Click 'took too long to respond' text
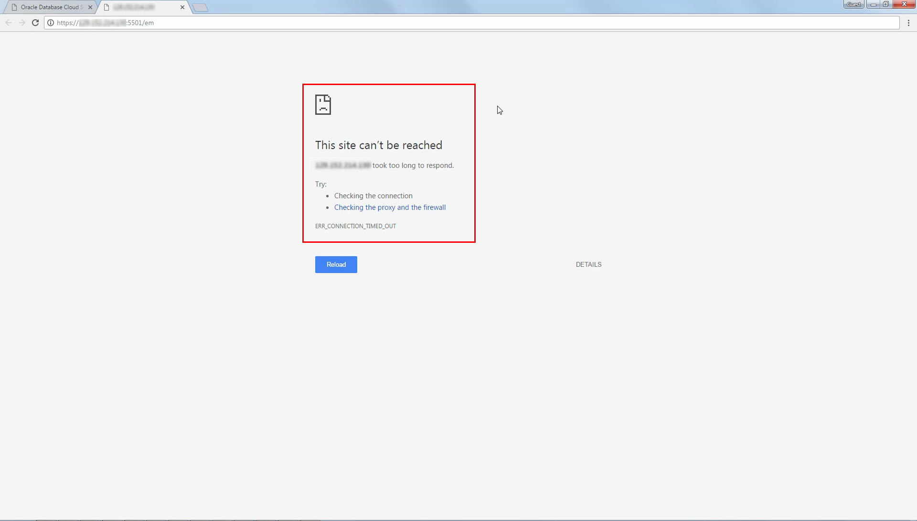Image resolution: width=917 pixels, height=521 pixels. point(413,165)
